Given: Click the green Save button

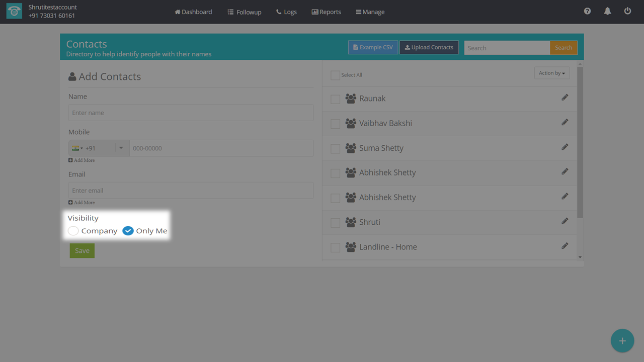Looking at the screenshot, I should [x=82, y=251].
